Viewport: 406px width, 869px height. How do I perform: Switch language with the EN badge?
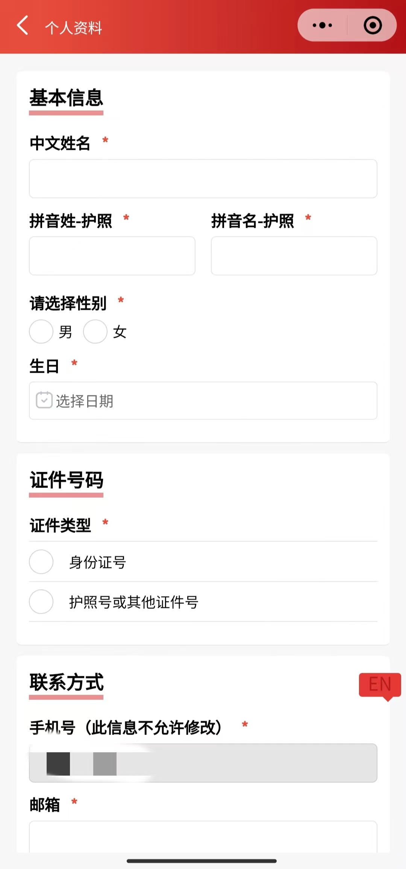click(380, 685)
